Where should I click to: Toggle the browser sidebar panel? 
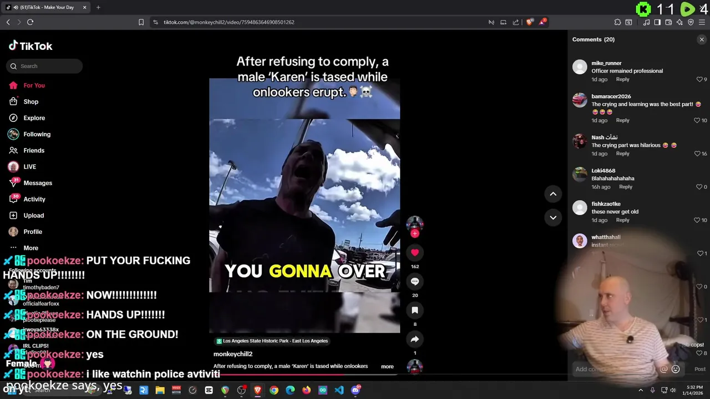click(x=657, y=22)
